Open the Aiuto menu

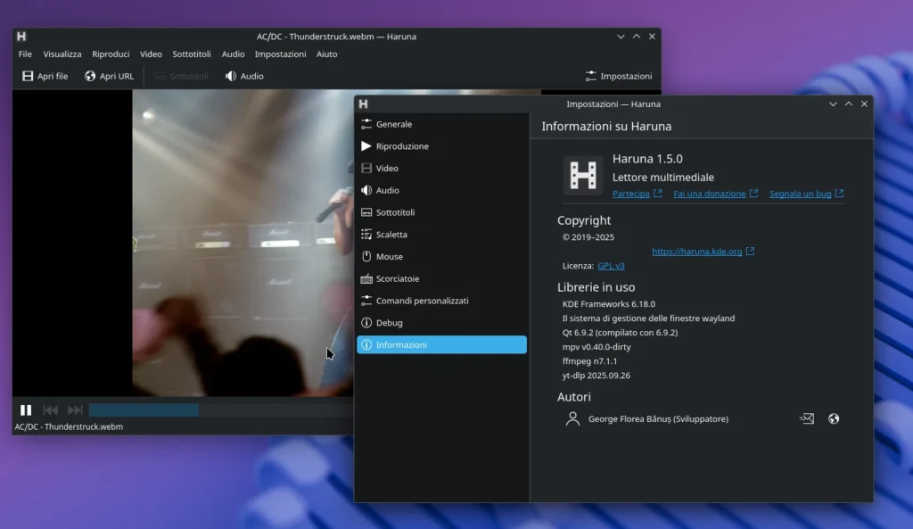pos(327,54)
